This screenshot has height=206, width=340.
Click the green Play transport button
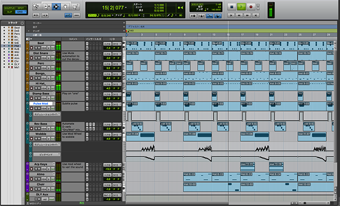[x=241, y=7]
